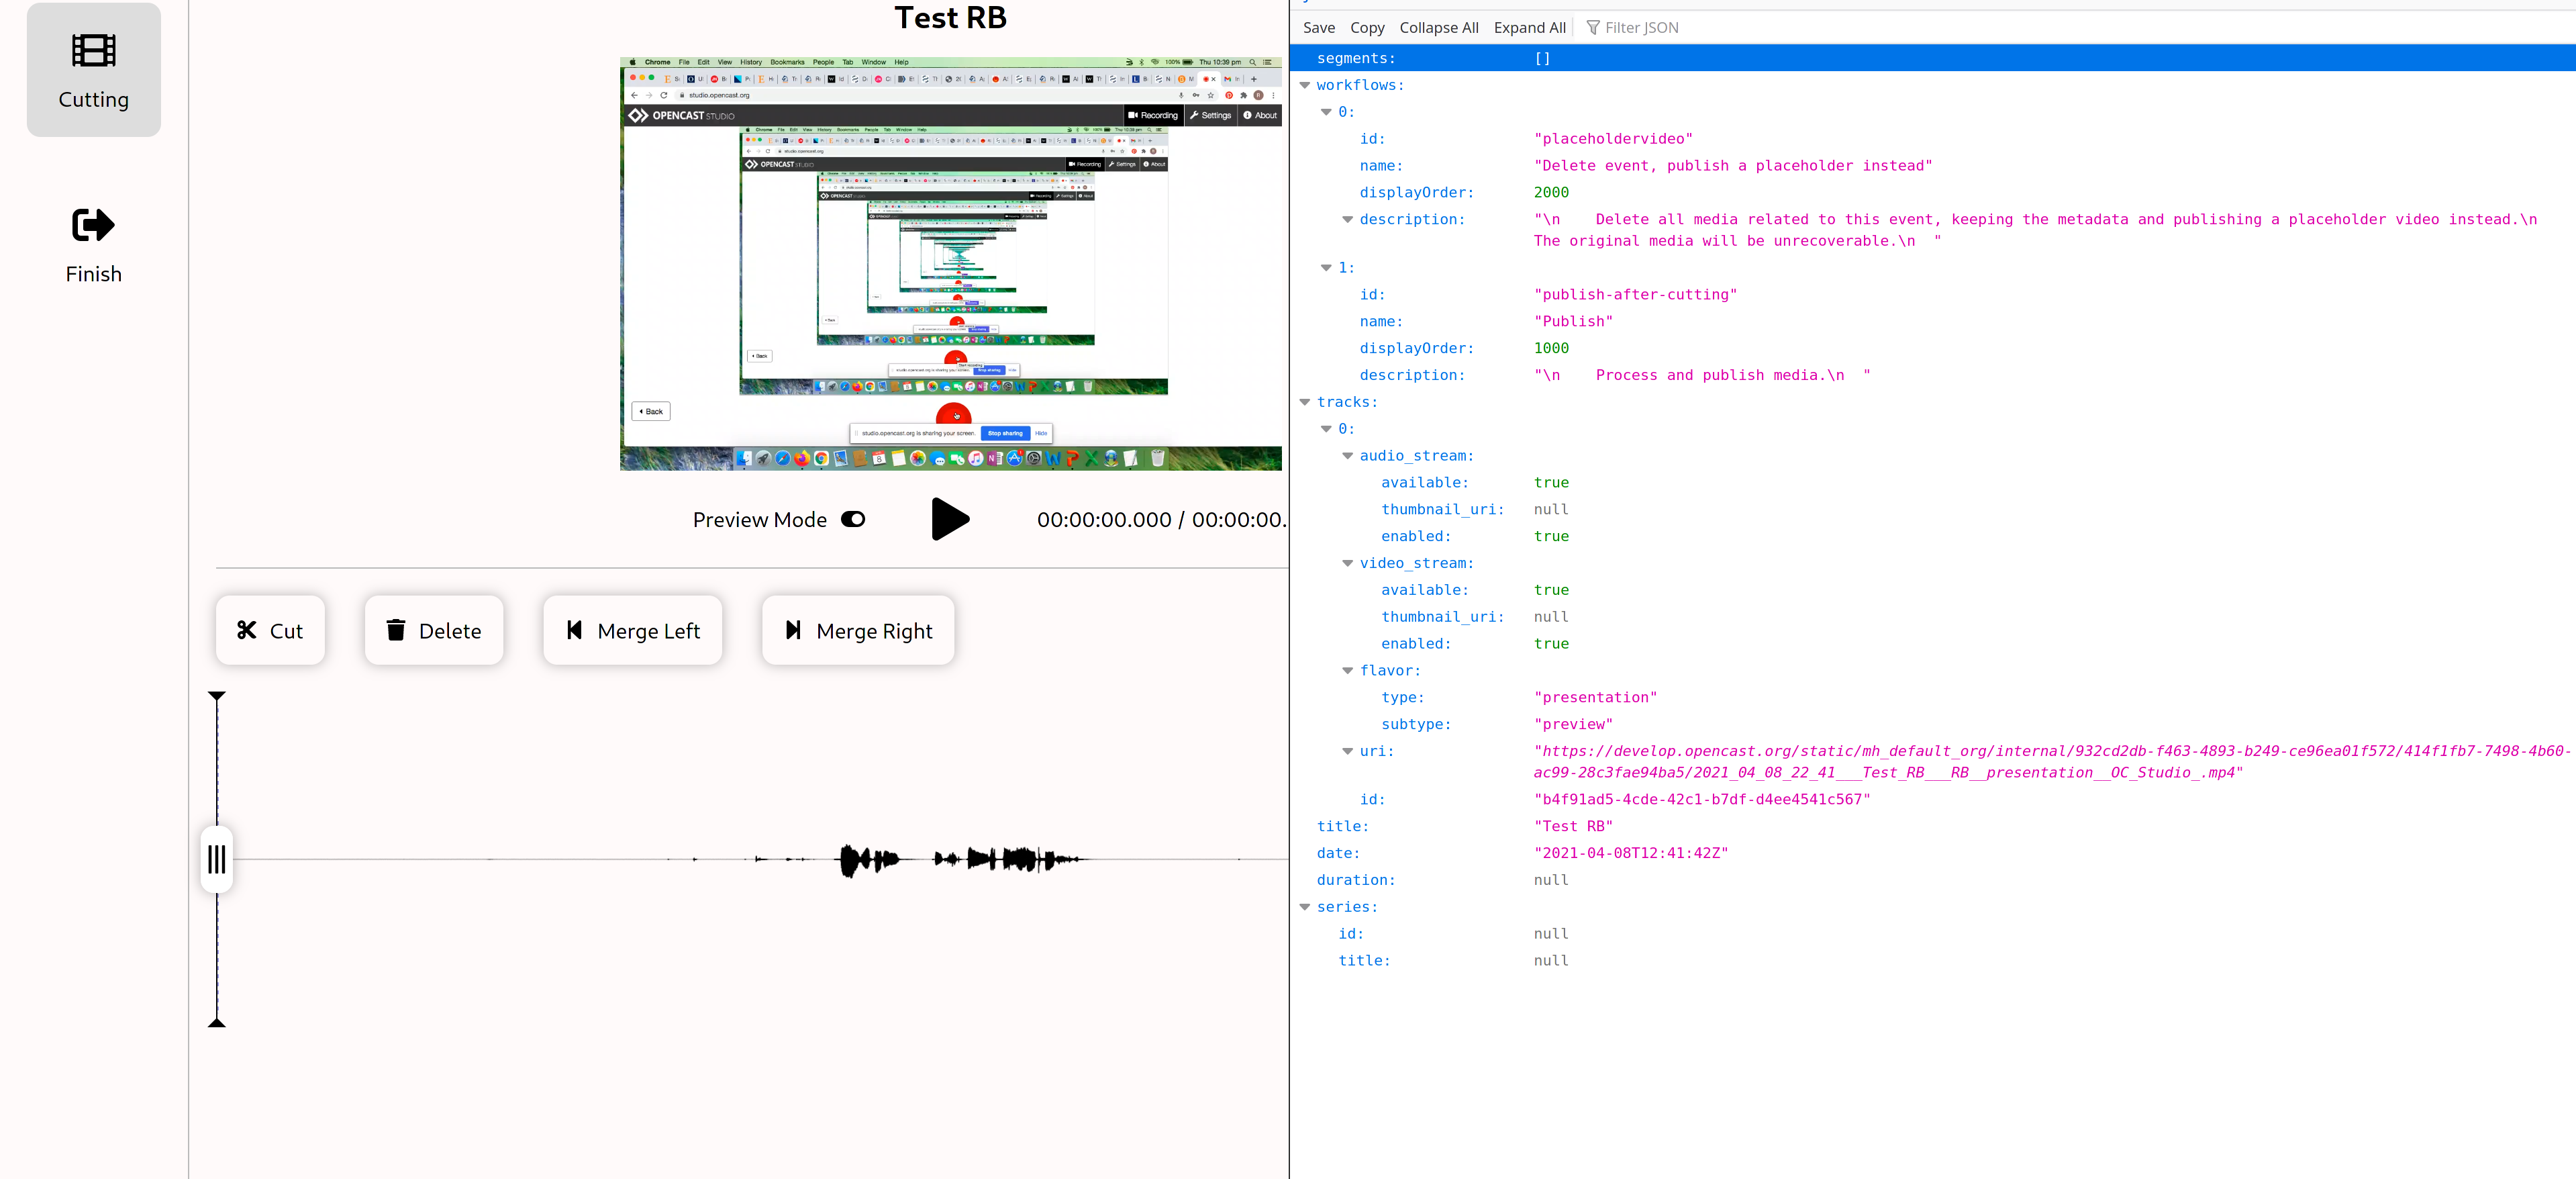Click the trash icon on the Delete button
The width and height of the screenshot is (2576, 1179).
tap(397, 630)
